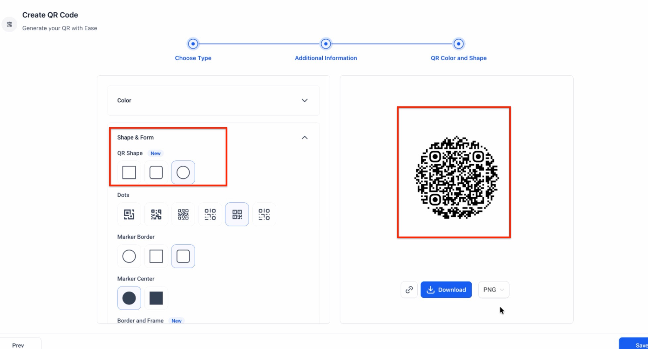
Task: Select the square Marker Border option
Action: pyautogui.click(x=156, y=256)
